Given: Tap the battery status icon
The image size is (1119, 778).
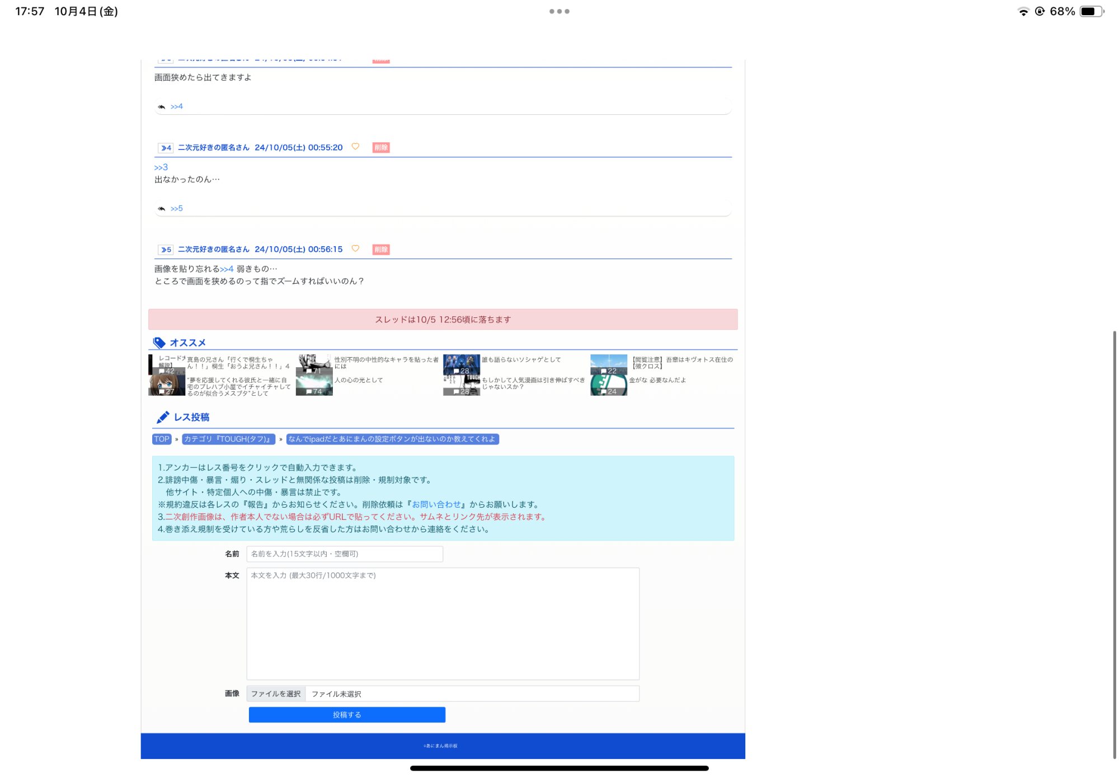Looking at the screenshot, I should pyautogui.click(x=1091, y=11).
